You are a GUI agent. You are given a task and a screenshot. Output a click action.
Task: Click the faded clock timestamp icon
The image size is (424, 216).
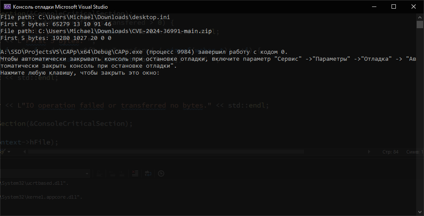tap(161, 173)
